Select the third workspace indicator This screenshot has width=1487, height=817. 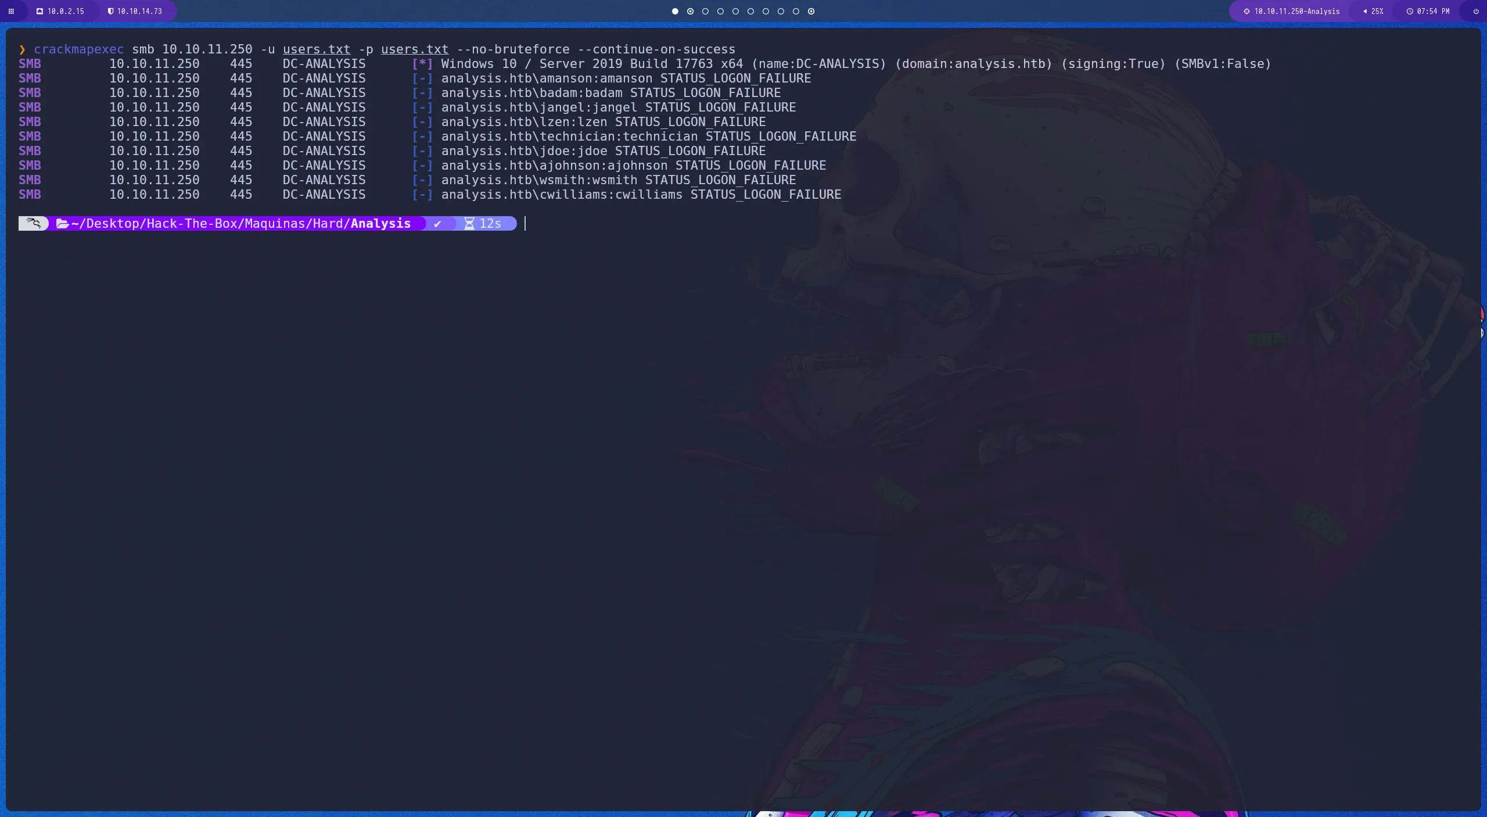click(x=705, y=11)
